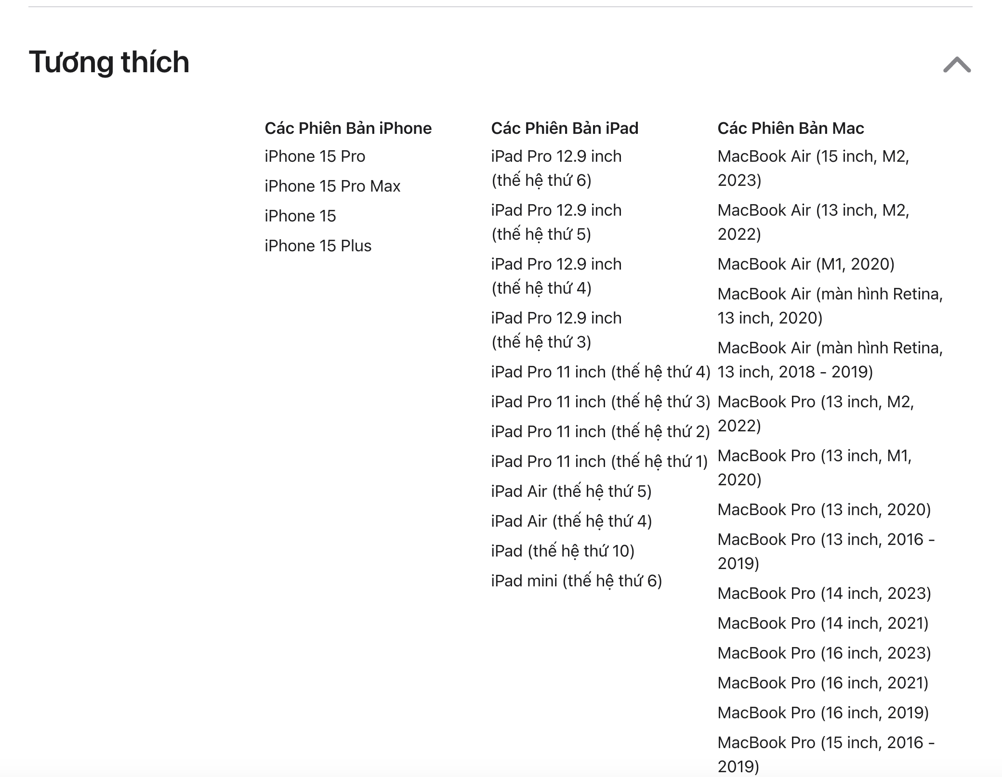Click the Các Phiên Bản iPad heading

click(x=565, y=128)
